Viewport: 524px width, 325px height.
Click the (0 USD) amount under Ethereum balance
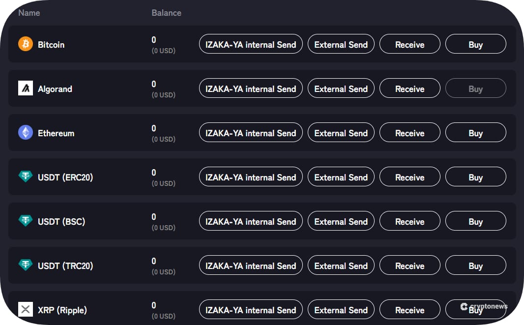163,139
